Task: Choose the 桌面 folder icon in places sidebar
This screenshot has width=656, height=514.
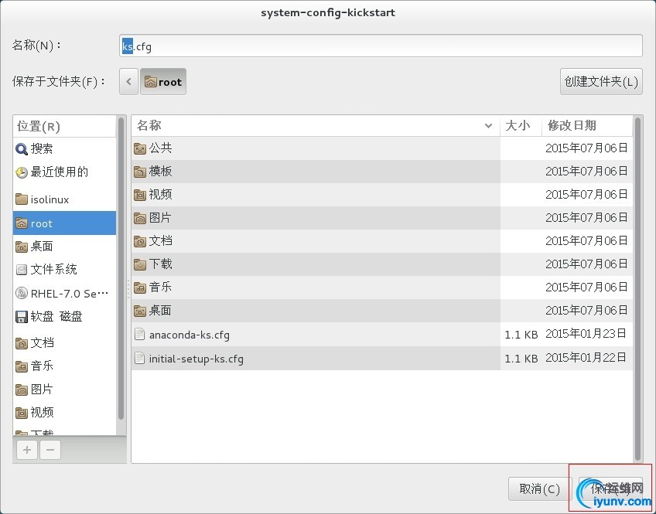Action: [22, 247]
